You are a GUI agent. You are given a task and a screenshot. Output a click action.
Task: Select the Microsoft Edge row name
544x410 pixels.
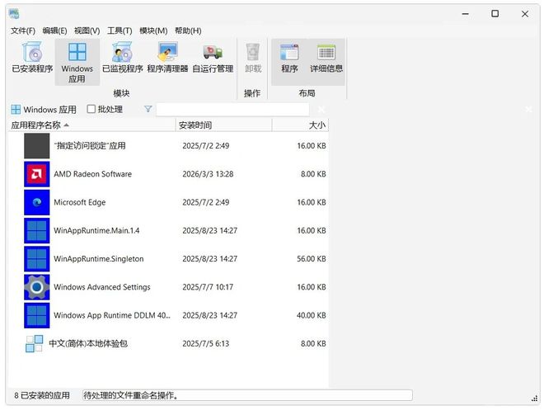(x=80, y=202)
